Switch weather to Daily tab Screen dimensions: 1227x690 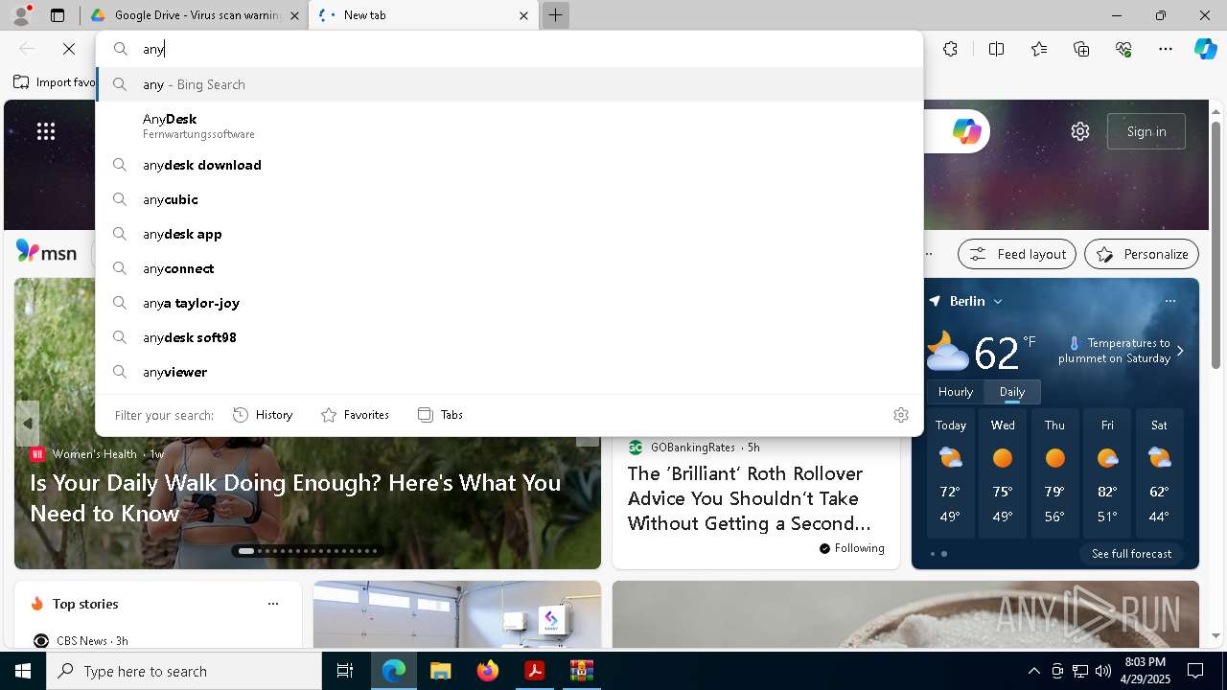click(x=1012, y=392)
